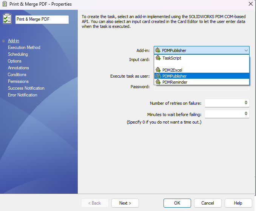Select the blank entry in add-in list

pyautogui.click(x=202, y=64)
